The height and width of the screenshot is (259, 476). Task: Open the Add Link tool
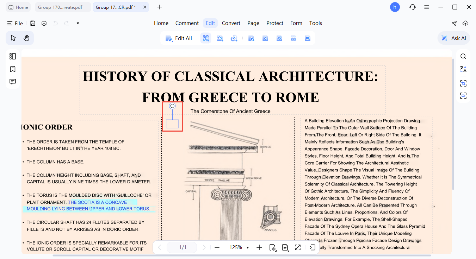[234, 38]
